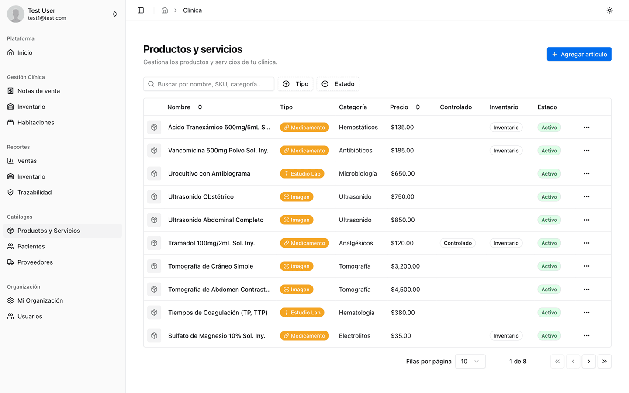Open actions menu for Urocultivo con Antibiograma
This screenshot has height=393, width=629.
586,173
